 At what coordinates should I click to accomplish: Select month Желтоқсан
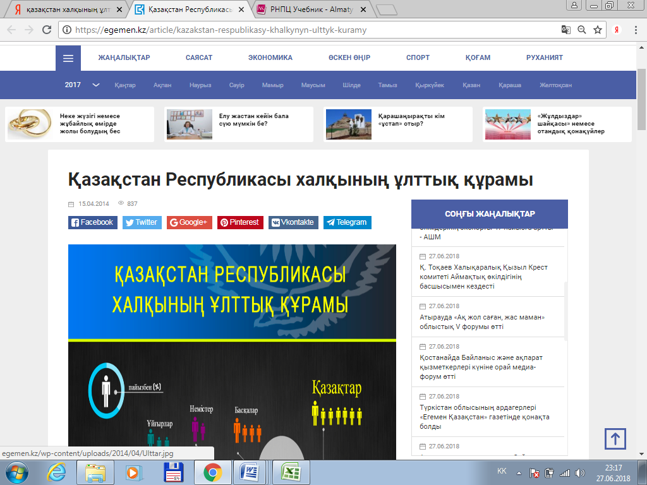556,85
